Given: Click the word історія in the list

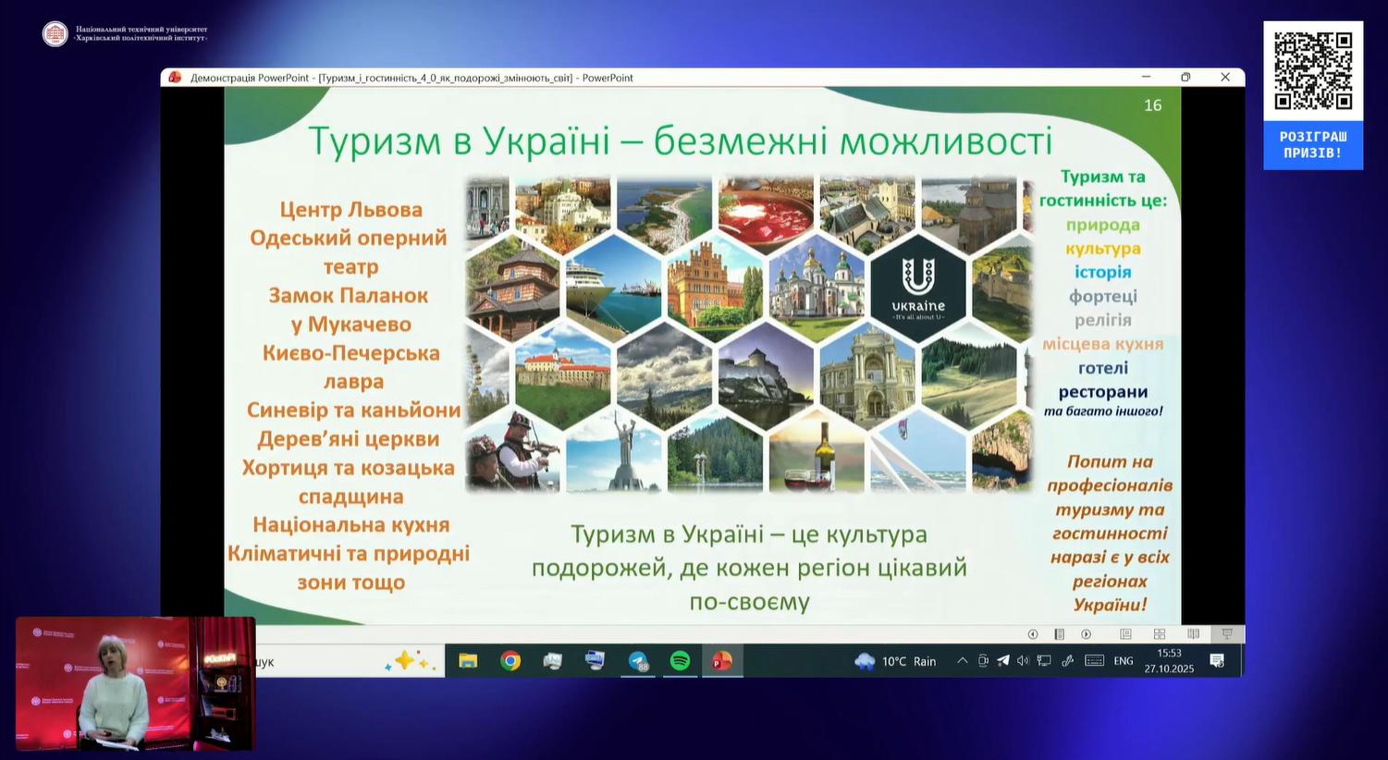Looking at the screenshot, I should click(x=1103, y=272).
